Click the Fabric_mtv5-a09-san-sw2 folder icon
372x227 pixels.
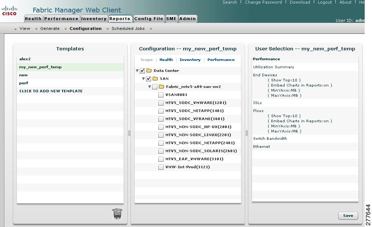pyautogui.click(x=161, y=86)
